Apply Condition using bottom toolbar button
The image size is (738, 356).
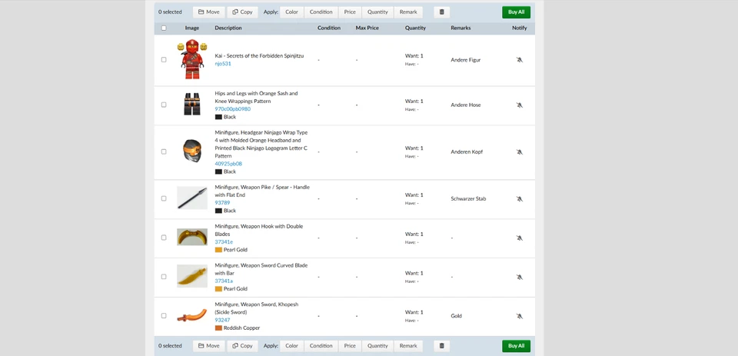tap(321, 346)
